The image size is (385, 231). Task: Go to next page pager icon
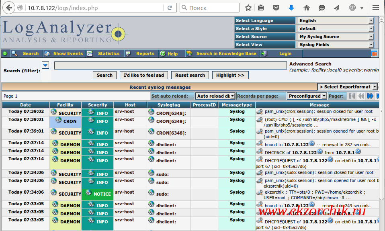point(370,96)
